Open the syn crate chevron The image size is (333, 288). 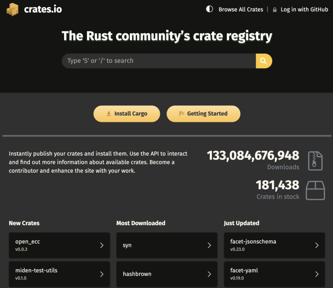pyautogui.click(x=209, y=245)
